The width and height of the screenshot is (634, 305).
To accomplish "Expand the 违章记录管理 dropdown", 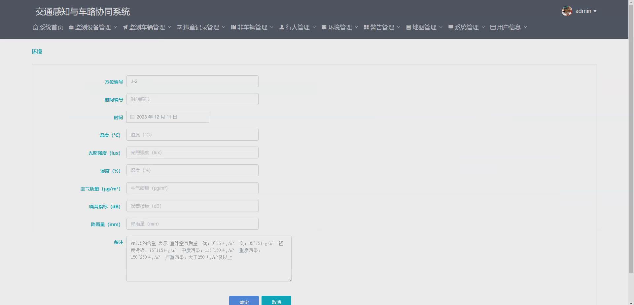I will [x=201, y=27].
